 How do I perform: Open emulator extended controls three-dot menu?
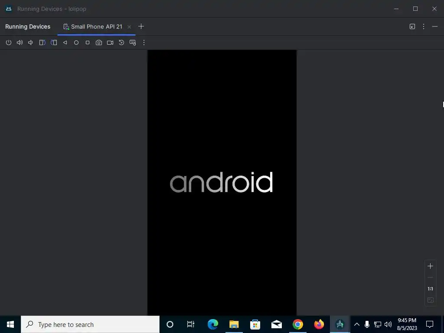point(144,42)
